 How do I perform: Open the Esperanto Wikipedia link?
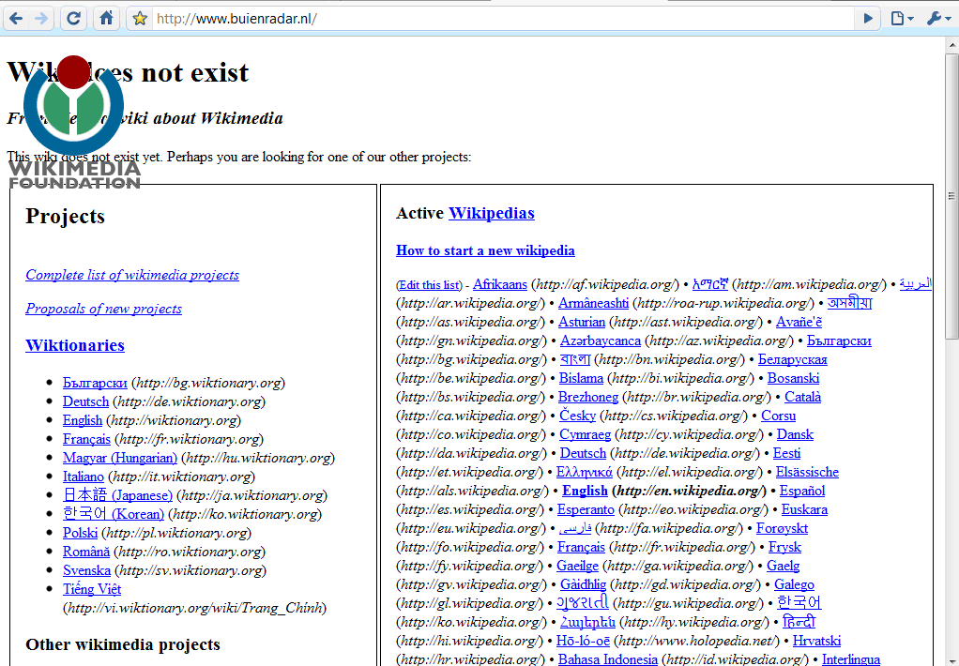tap(586, 509)
